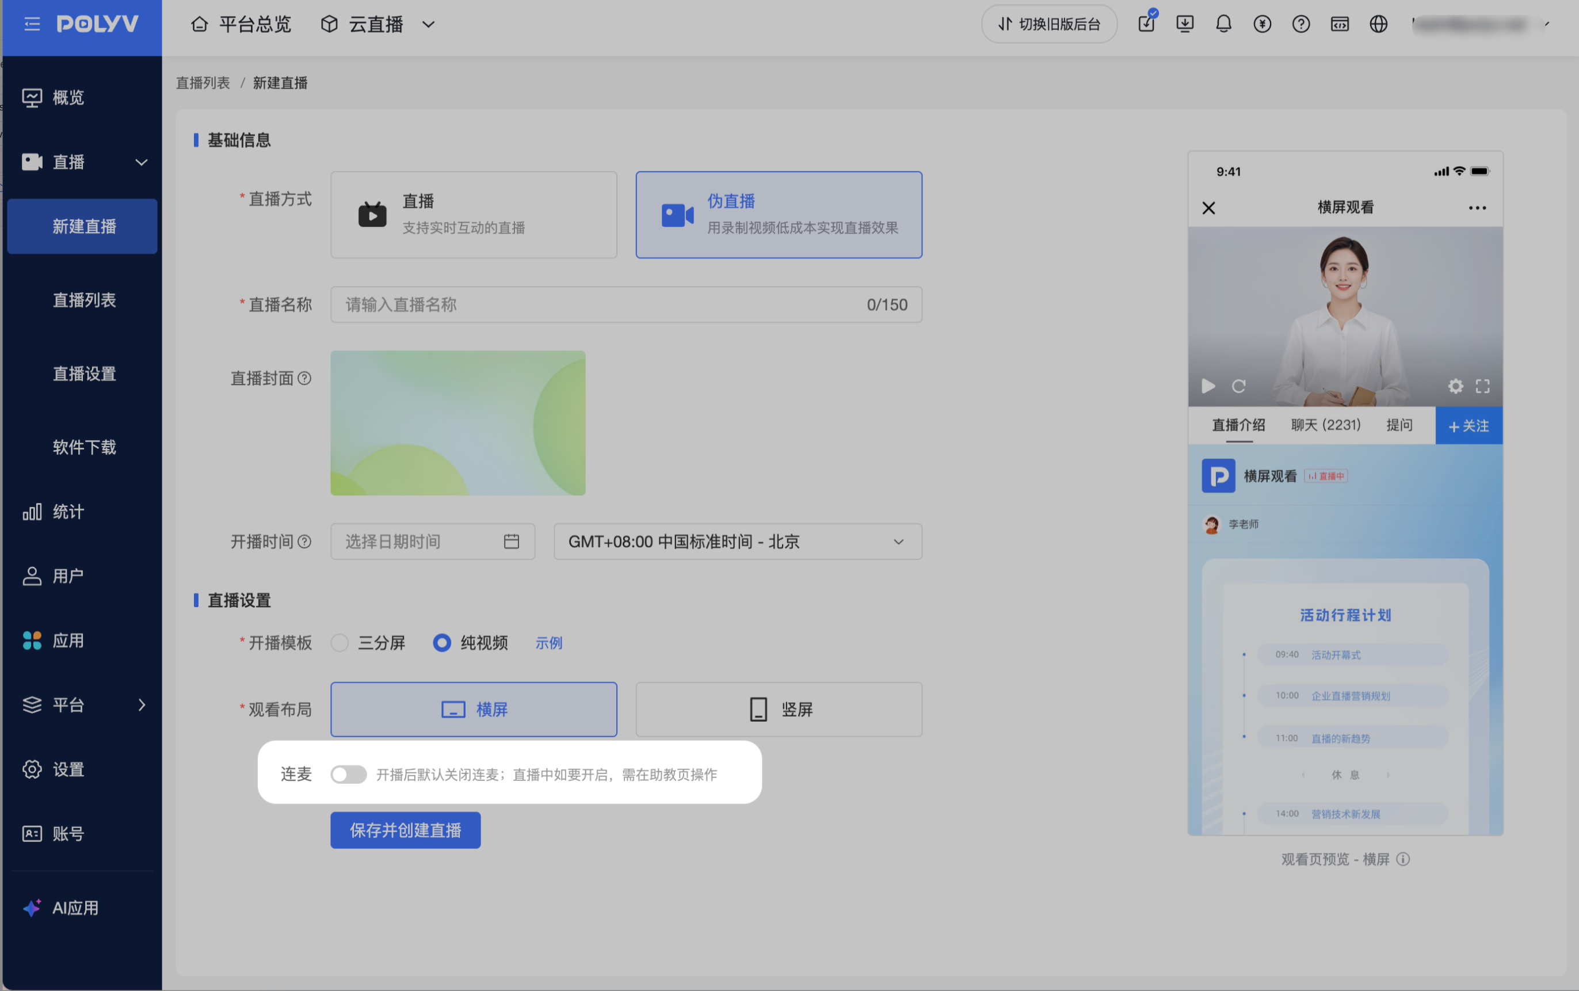Image resolution: width=1579 pixels, height=991 pixels.
Task: Open the 示例 link
Action: pyautogui.click(x=549, y=643)
